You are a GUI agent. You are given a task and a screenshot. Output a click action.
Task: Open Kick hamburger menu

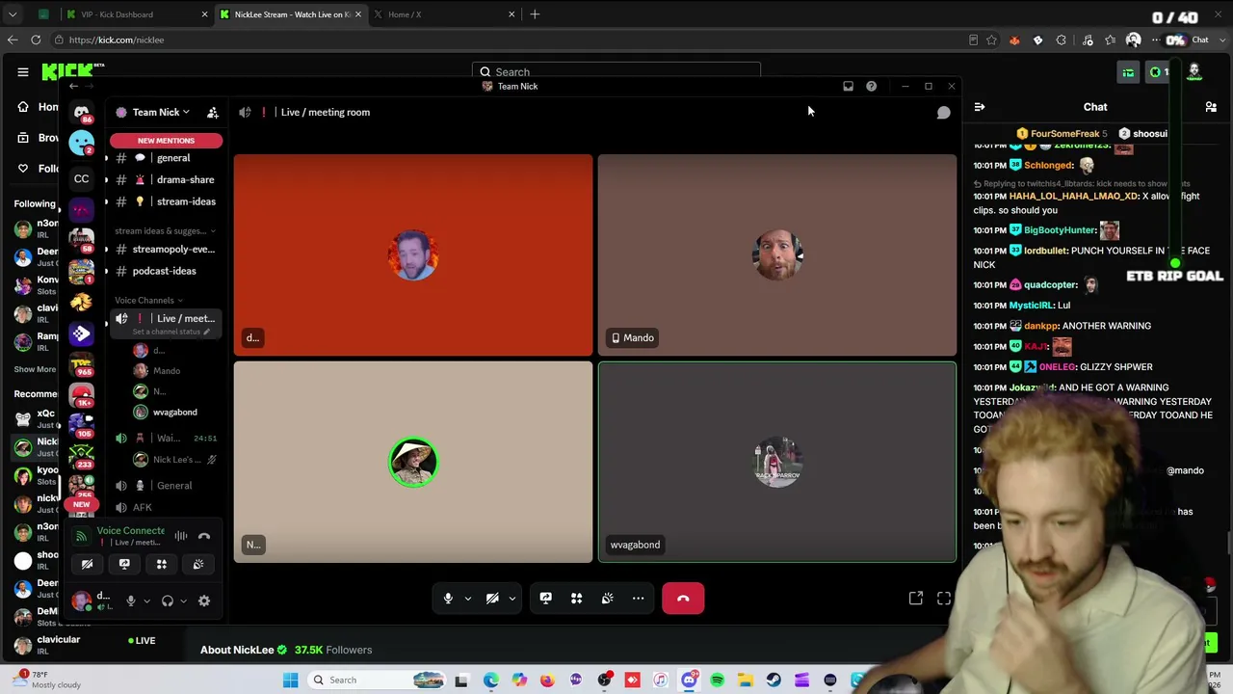tap(23, 71)
